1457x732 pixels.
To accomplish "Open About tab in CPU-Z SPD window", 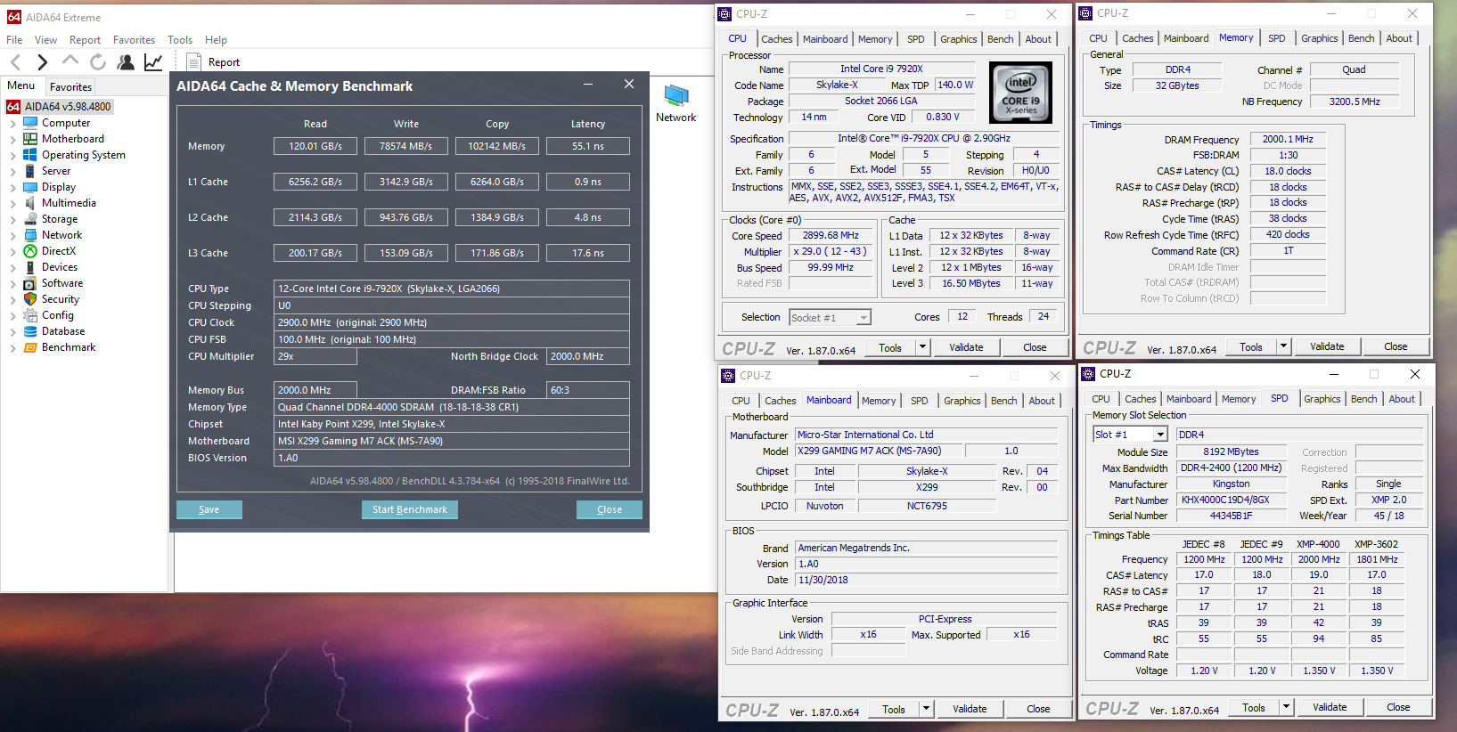I will (x=1402, y=399).
